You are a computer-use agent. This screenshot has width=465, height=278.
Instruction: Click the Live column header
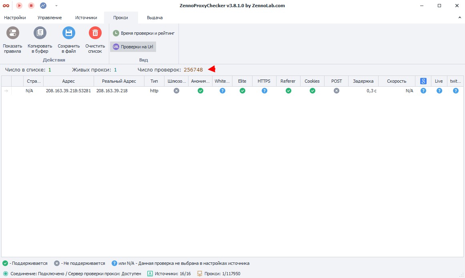click(x=439, y=81)
